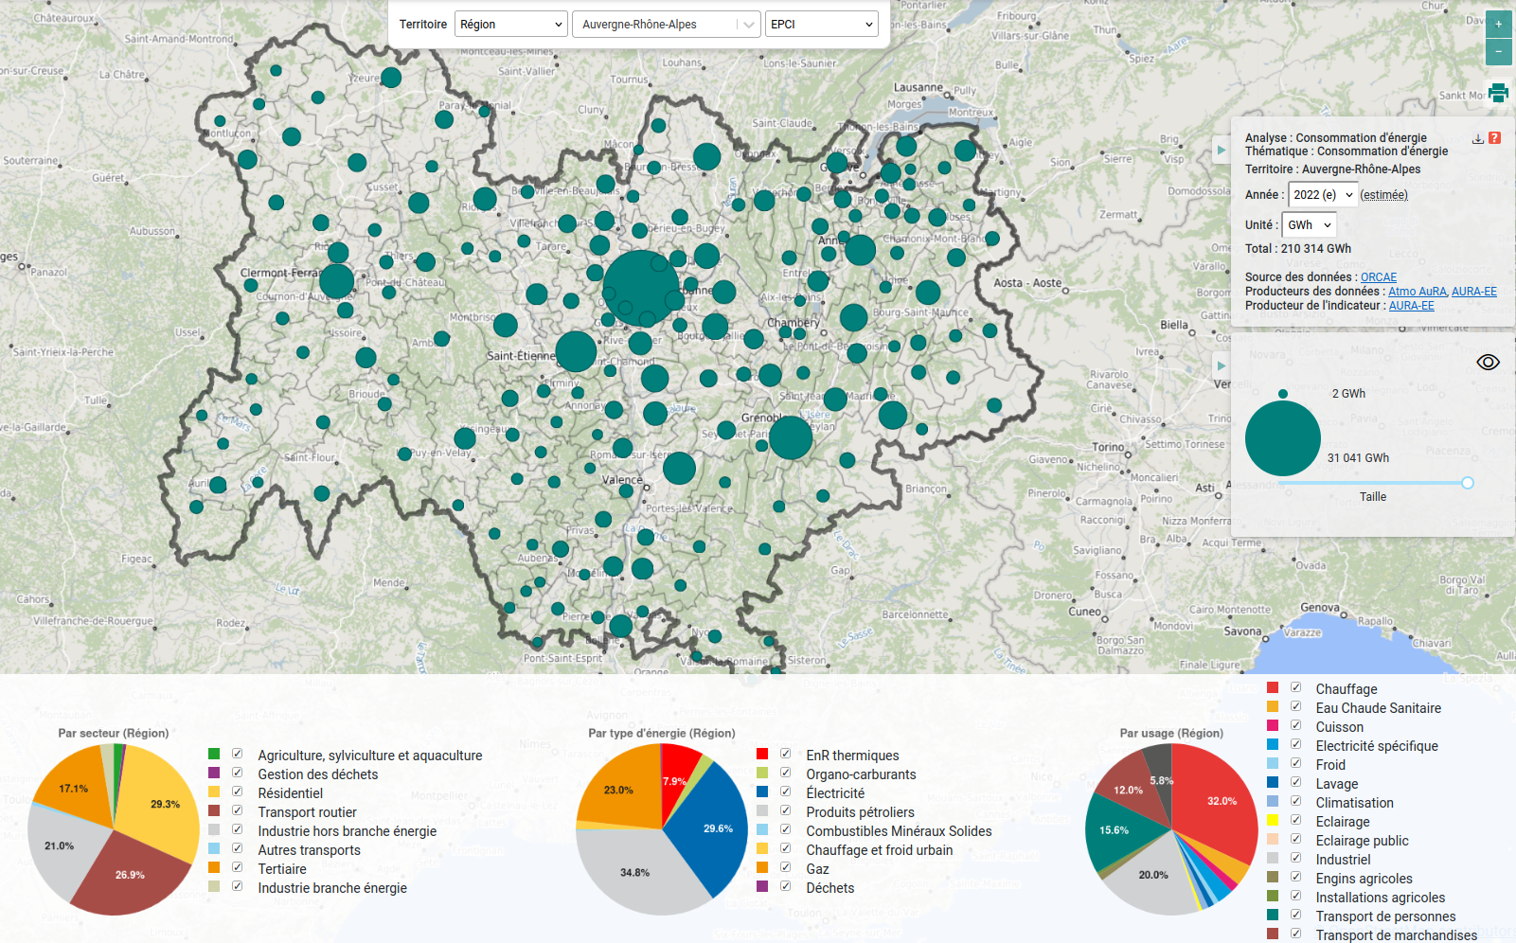Uncheck Climatisation usage checkbox
This screenshot has width=1516, height=943.
pos(1295,801)
